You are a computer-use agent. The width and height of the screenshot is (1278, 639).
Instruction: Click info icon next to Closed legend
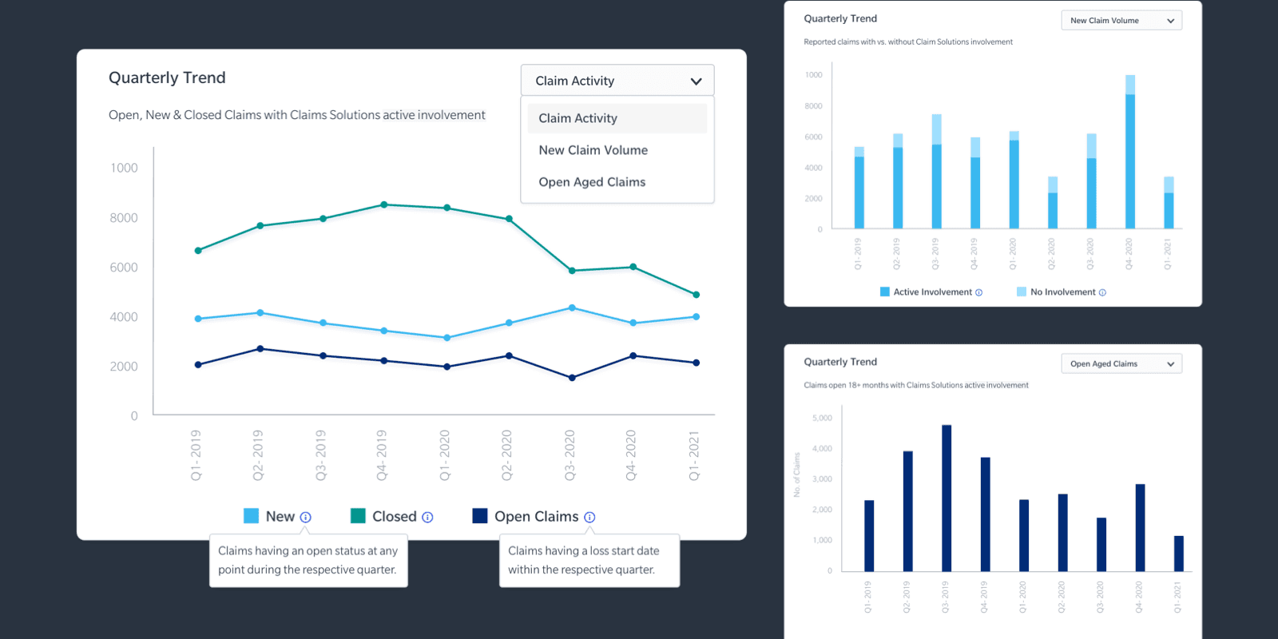pos(427,518)
